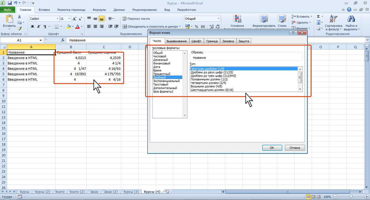The image size is (370, 200).
Task: Select Normal view button in status bar
Action: click(x=308, y=197)
